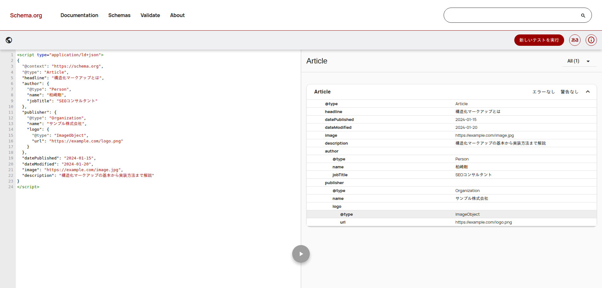This screenshot has width=602, height=288.
Task: Click the logo url value in results
Action: 483,222
